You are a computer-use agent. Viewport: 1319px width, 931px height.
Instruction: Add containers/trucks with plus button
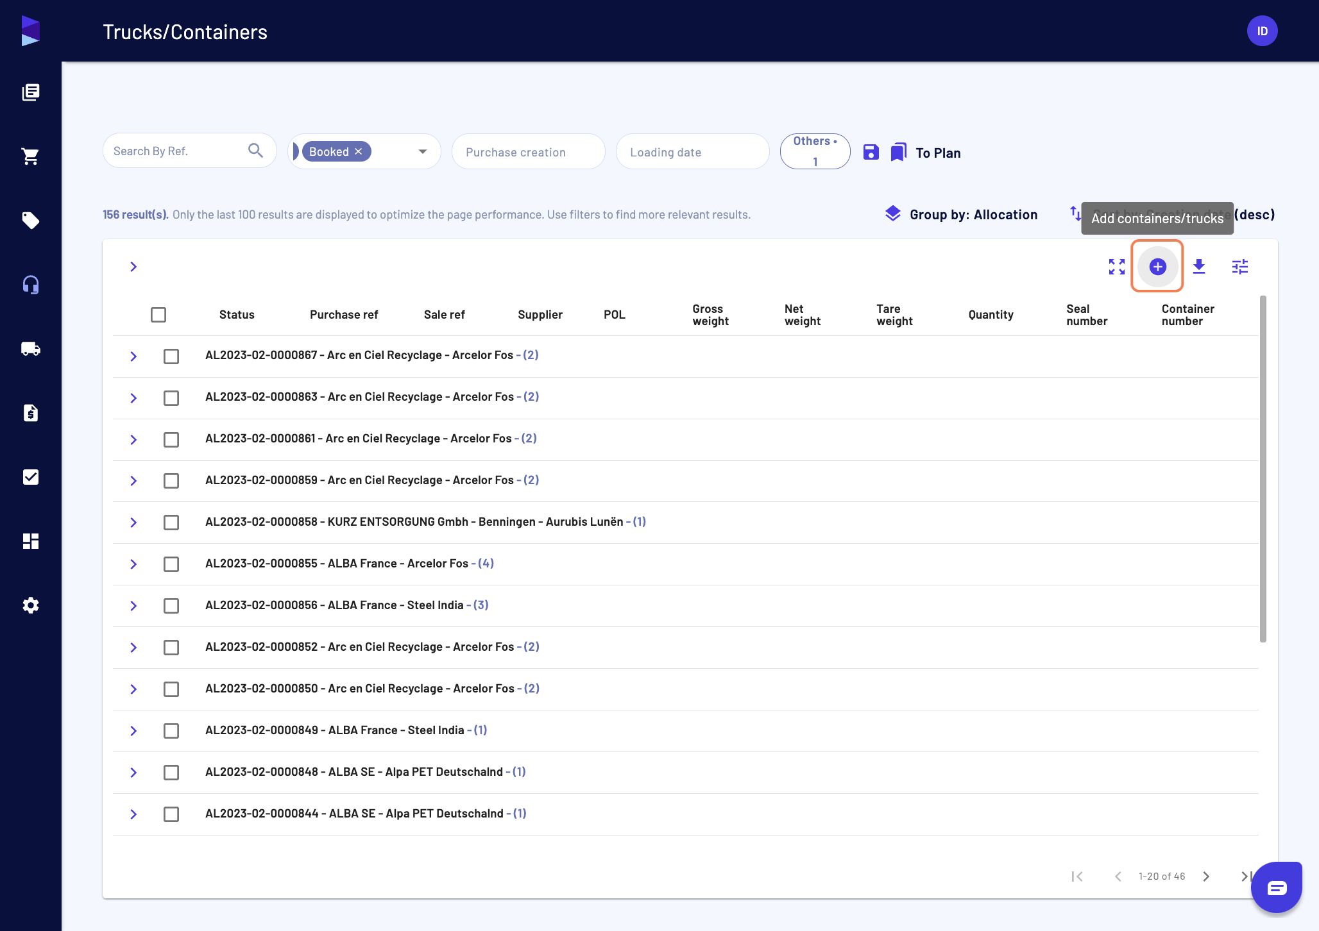pos(1157,267)
